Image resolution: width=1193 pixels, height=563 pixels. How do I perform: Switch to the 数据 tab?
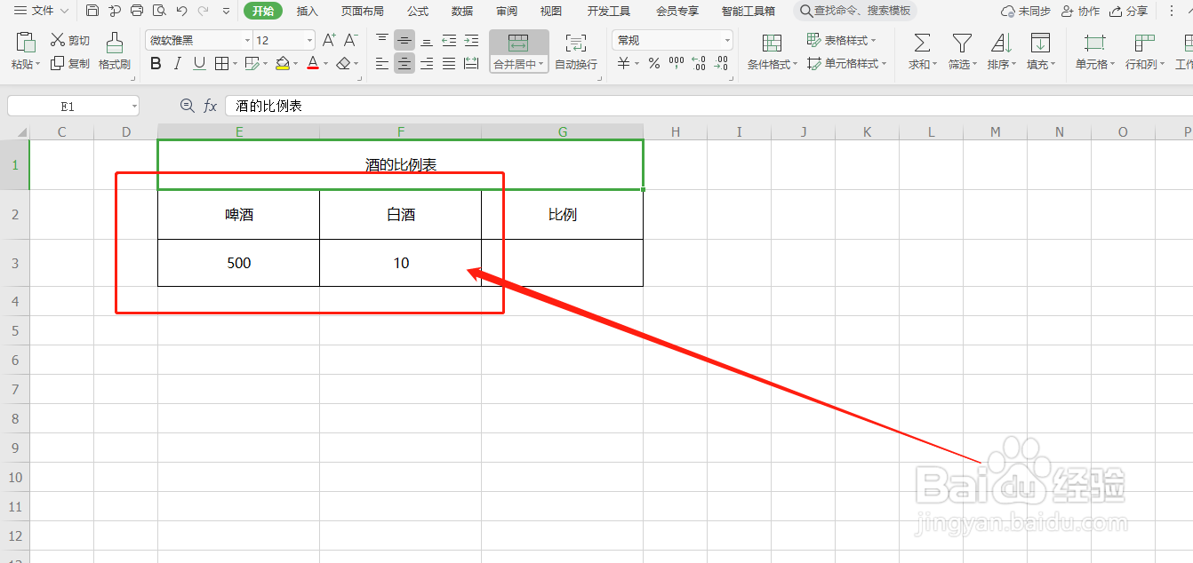(462, 11)
